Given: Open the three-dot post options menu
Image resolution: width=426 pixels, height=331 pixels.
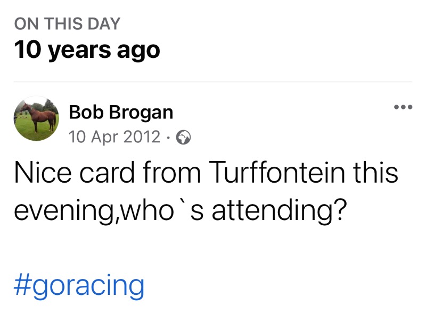Looking at the screenshot, I should pos(403,108).
